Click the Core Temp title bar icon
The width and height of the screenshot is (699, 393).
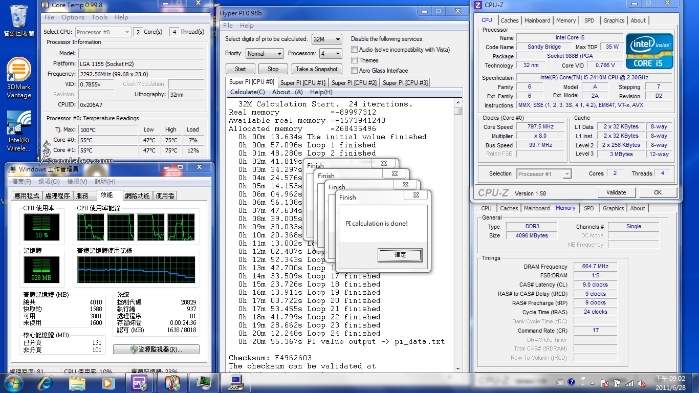click(46, 5)
